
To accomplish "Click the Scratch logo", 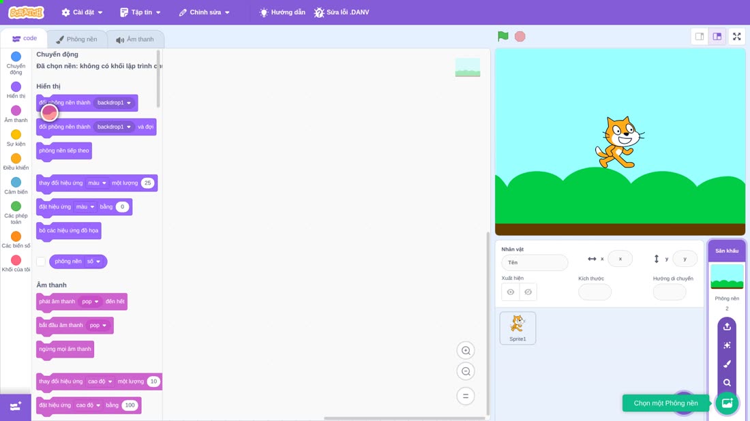I will 27,12.
